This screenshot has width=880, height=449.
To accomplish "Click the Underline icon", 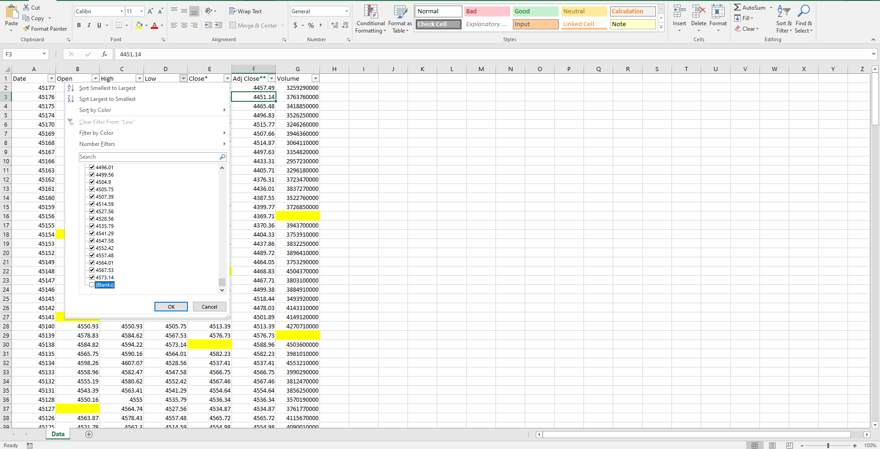I will [x=99, y=25].
